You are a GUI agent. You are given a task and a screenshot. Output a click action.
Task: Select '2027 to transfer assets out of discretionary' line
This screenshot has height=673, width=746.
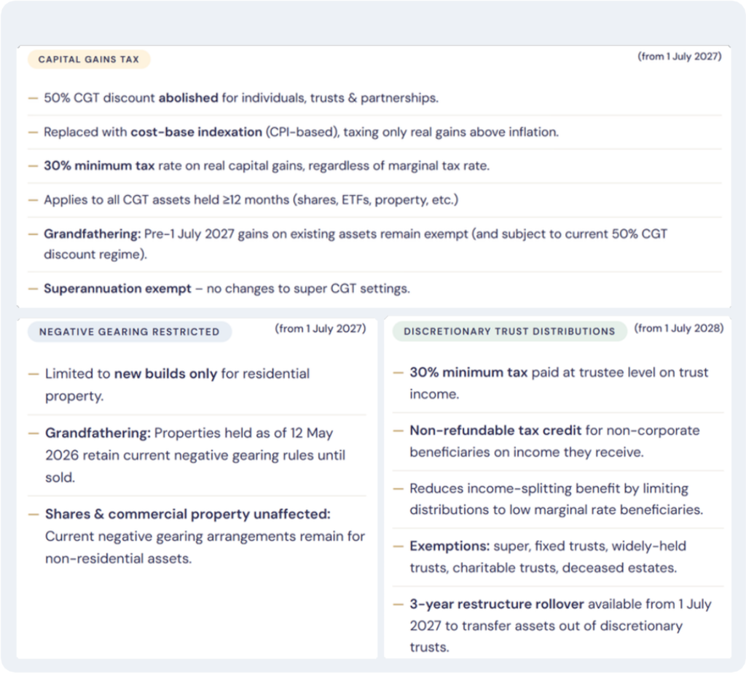[x=546, y=626]
